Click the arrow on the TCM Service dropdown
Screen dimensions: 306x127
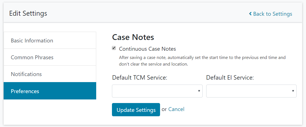click(199, 91)
